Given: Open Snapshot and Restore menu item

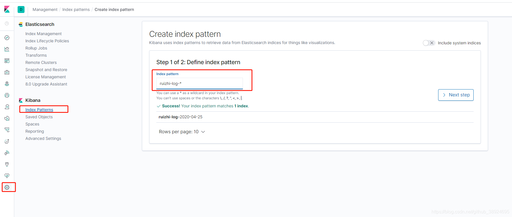Looking at the screenshot, I should [x=46, y=70].
